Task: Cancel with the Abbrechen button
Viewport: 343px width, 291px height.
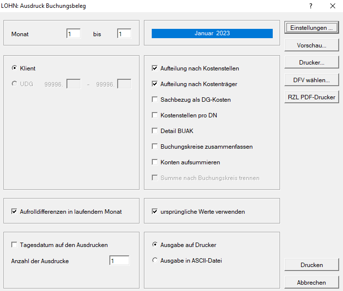Action: (311, 282)
